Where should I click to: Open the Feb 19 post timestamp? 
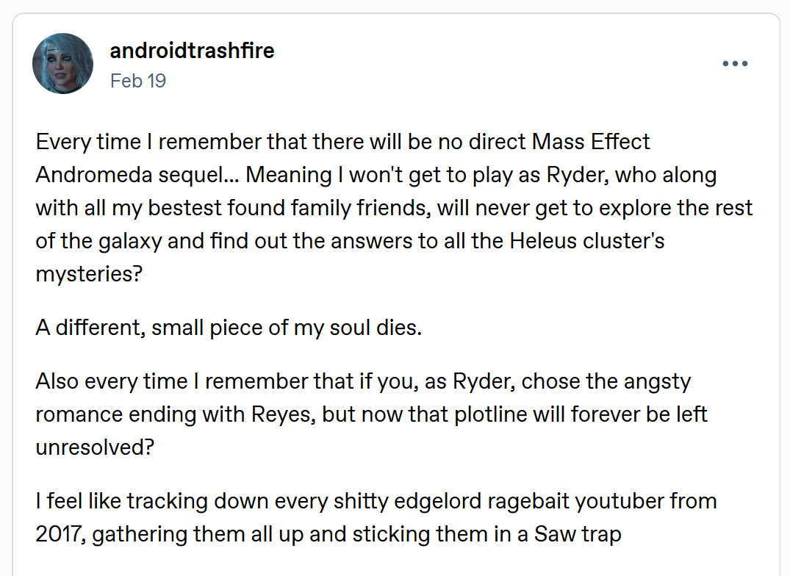(x=138, y=80)
